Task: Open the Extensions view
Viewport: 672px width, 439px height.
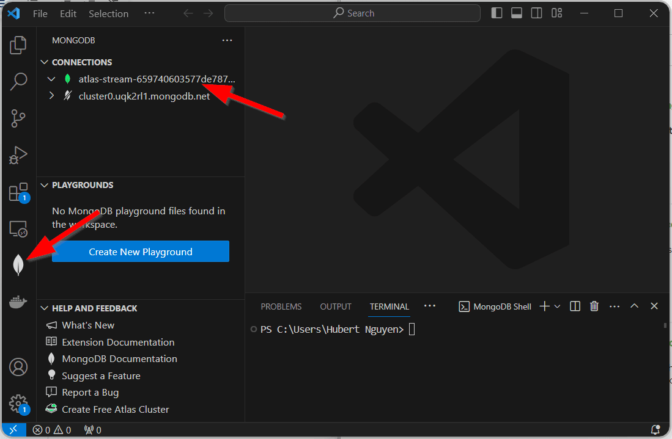Action: [x=18, y=192]
